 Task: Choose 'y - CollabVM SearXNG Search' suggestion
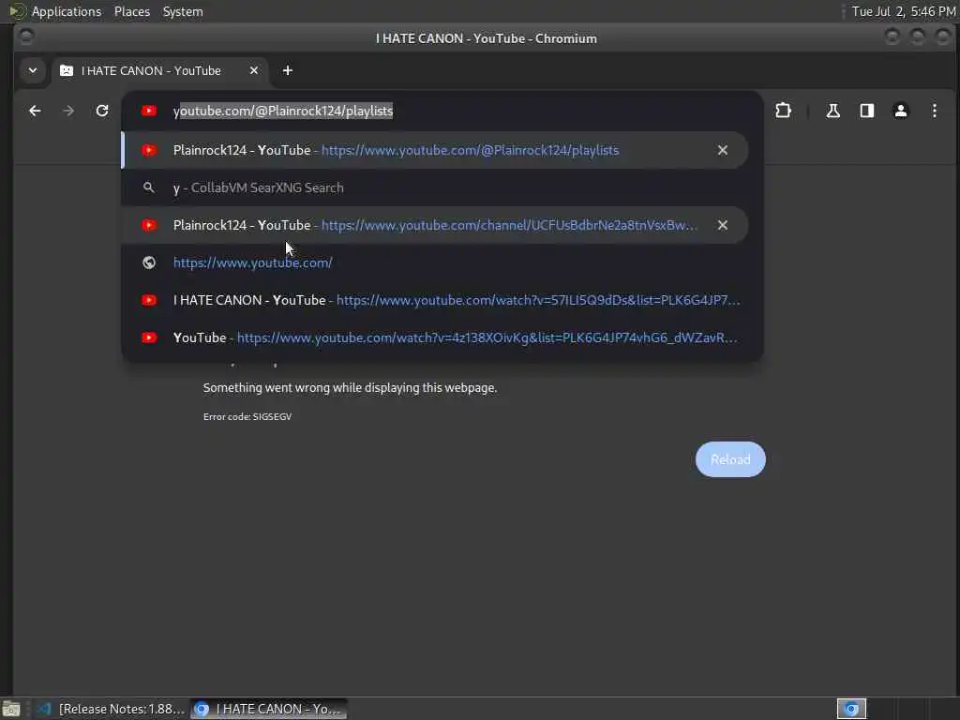tap(435, 187)
